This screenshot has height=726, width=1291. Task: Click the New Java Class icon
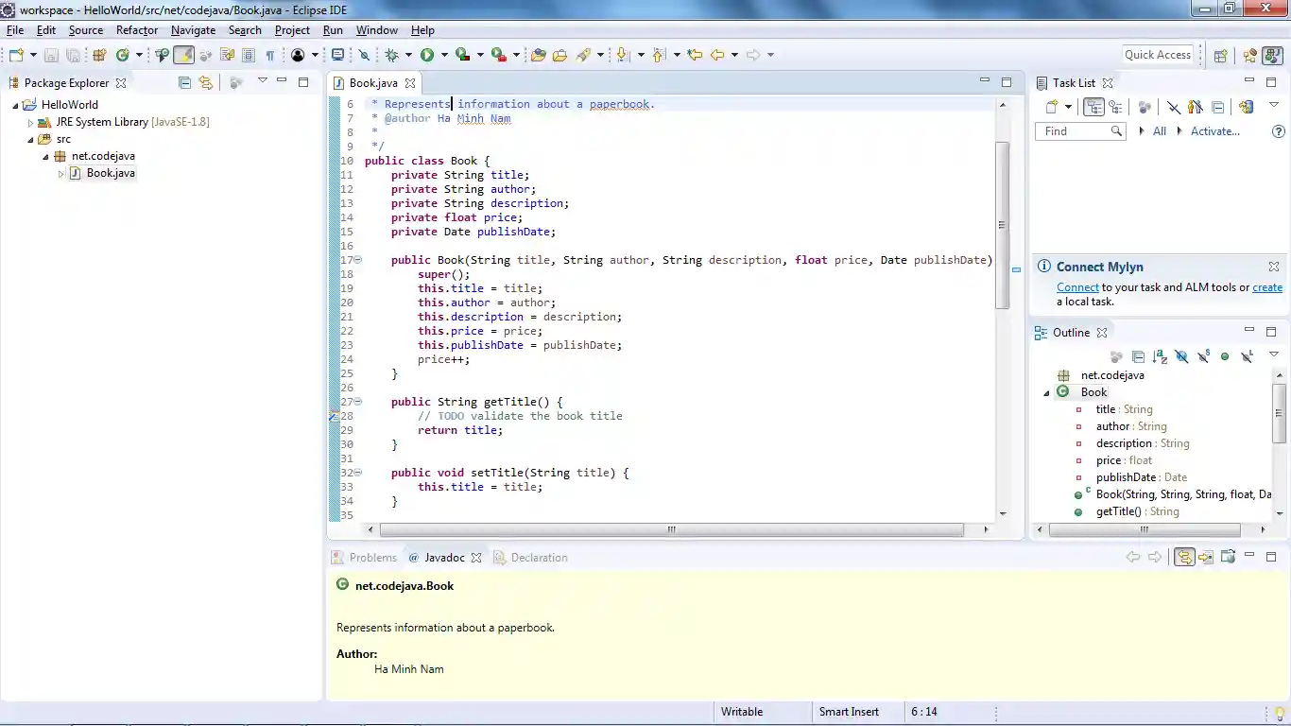pyautogui.click(x=123, y=55)
